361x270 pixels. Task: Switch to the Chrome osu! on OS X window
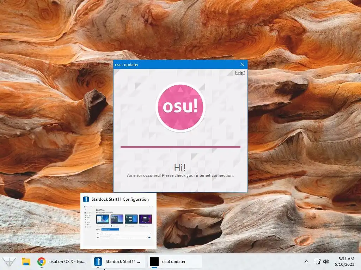pos(62,262)
